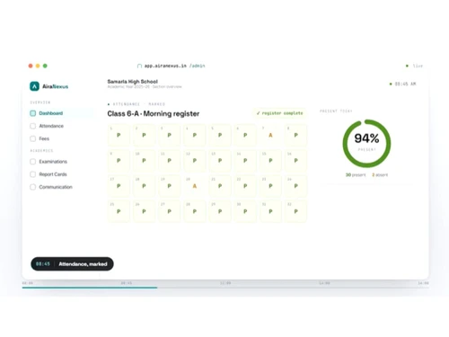Screen dimensions: 449x337
Task: Select attendance cell number 9
Action: 119,161
